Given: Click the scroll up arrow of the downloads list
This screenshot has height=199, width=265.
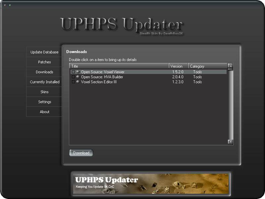Looking at the screenshot, I should pos(230,66).
